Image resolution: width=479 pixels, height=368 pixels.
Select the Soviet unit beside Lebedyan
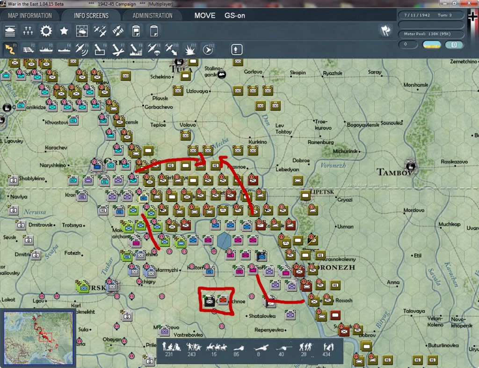[x=298, y=180]
